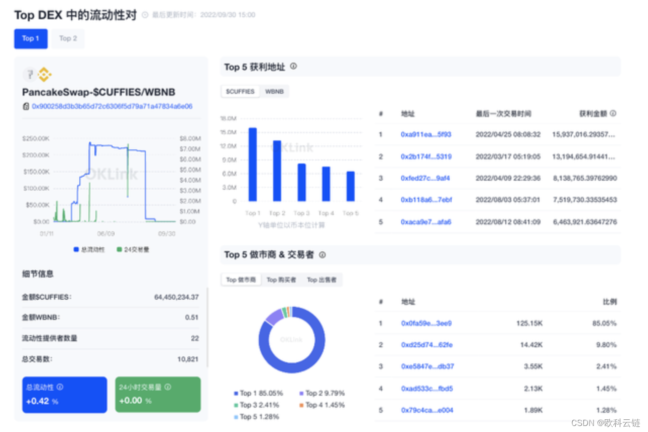Screen dimensions: 648x432
Task: Toggle Top 3 2.41% donut legend
Action: point(256,405)
